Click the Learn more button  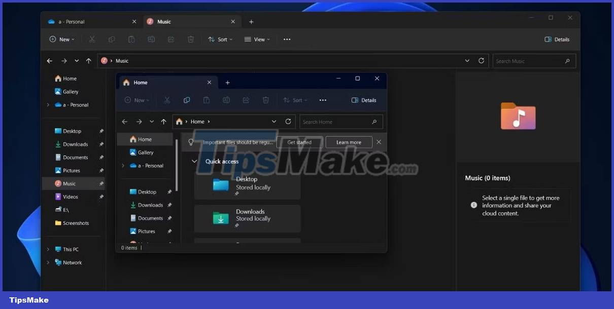[x=349, y=142]
